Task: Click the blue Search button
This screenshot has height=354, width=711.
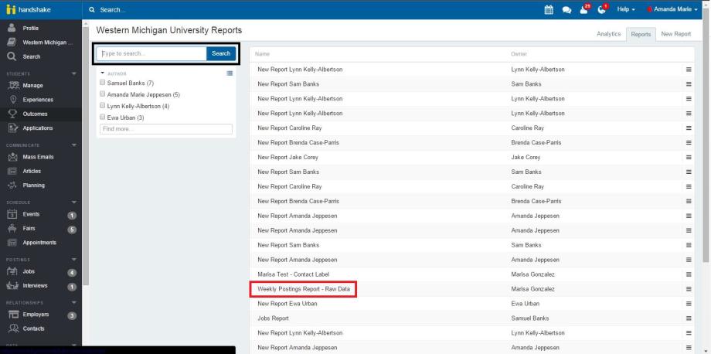Action: (x=221, y=53)
